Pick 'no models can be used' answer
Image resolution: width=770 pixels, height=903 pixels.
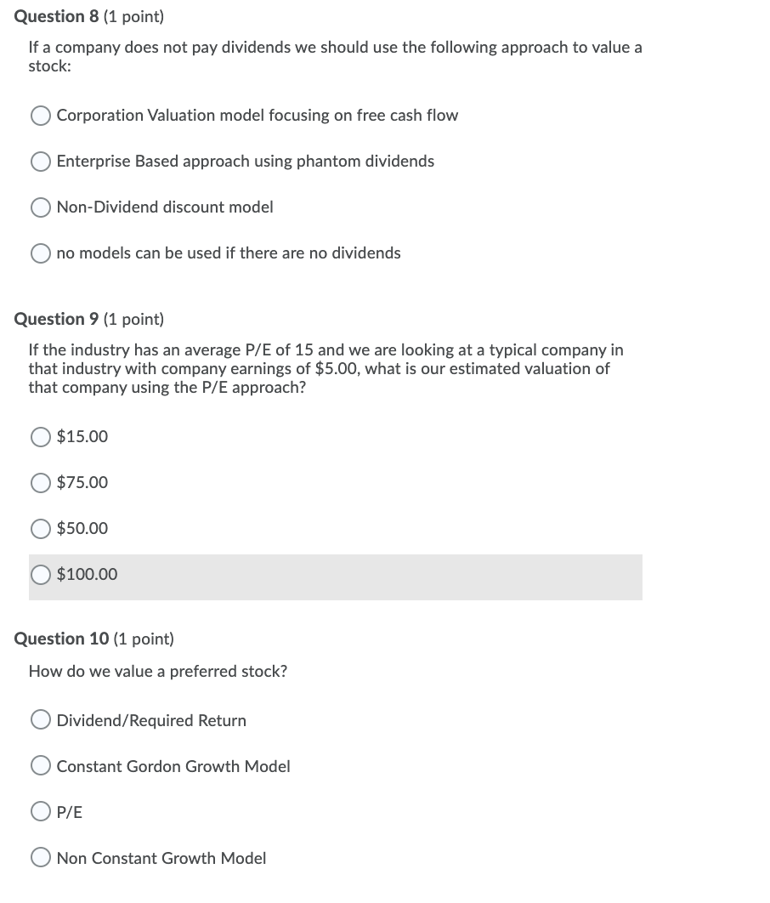(x=40, y=253)
